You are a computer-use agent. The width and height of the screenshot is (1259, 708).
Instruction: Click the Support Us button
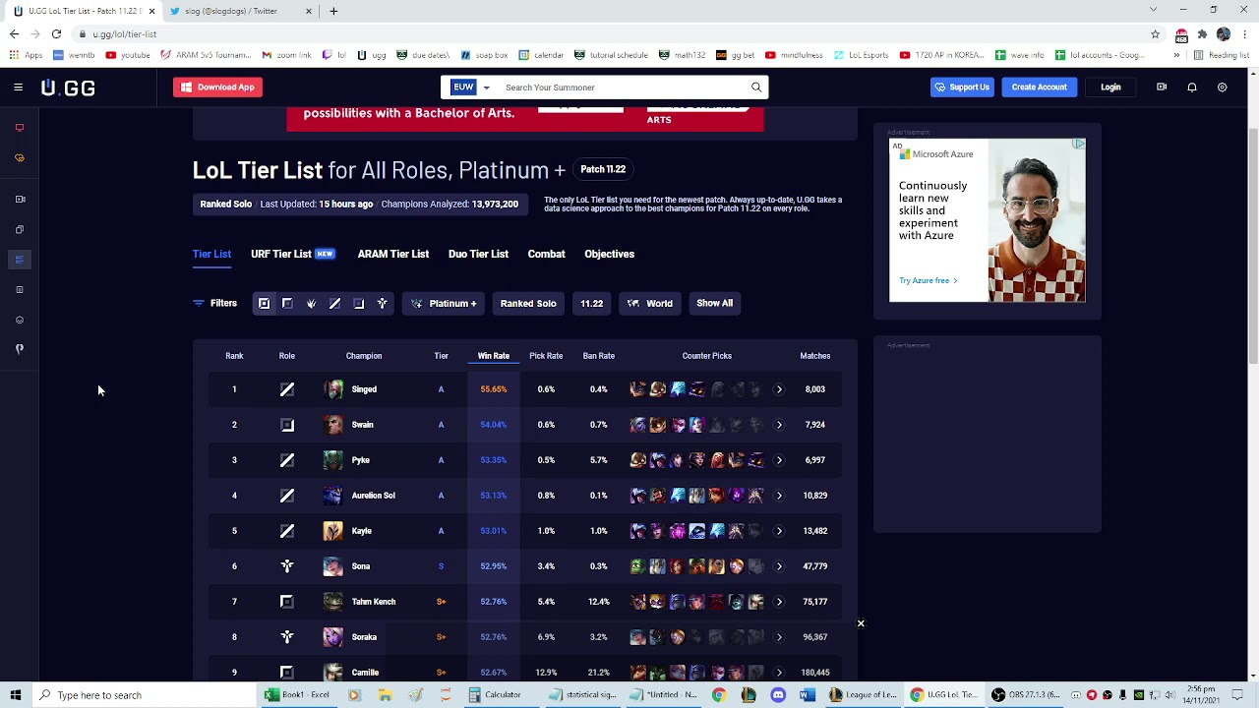coord(962,88)
